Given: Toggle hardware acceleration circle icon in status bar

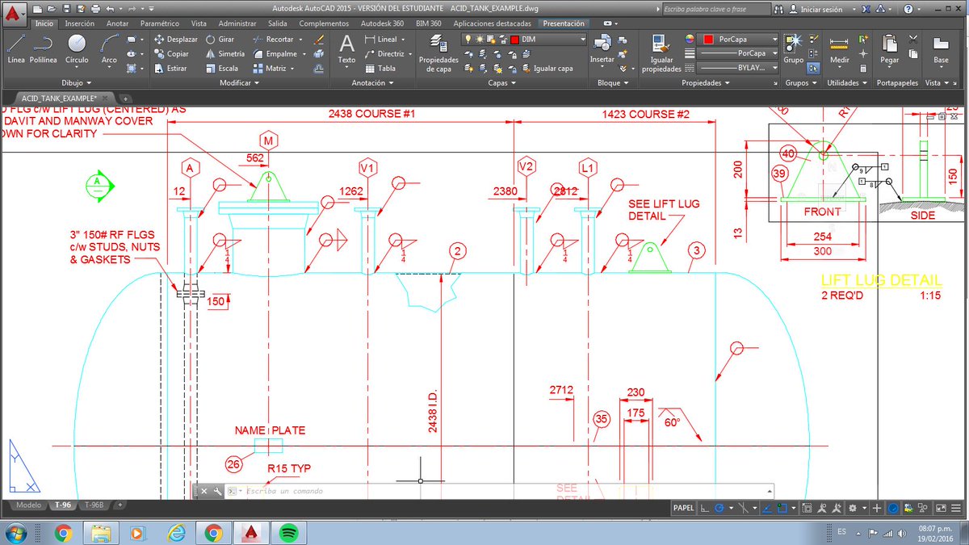Looking at the screenshot, I should [893, 508].
